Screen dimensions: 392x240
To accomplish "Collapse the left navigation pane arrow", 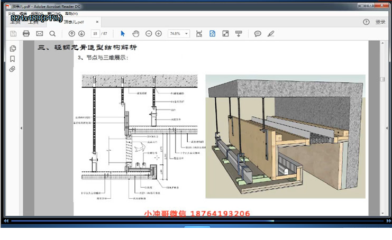I will pos(21,128).
